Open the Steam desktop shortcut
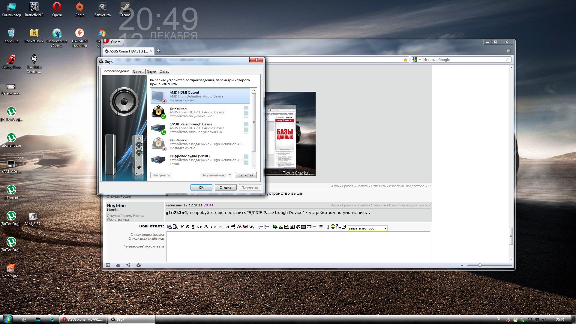The height and width of the screenshot is (324, 576). [125, 10]
